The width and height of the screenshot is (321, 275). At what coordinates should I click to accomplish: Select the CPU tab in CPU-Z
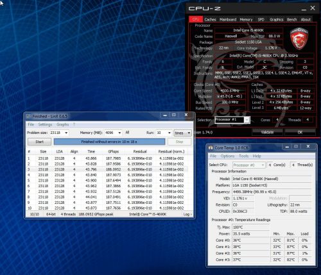point(196,19)
